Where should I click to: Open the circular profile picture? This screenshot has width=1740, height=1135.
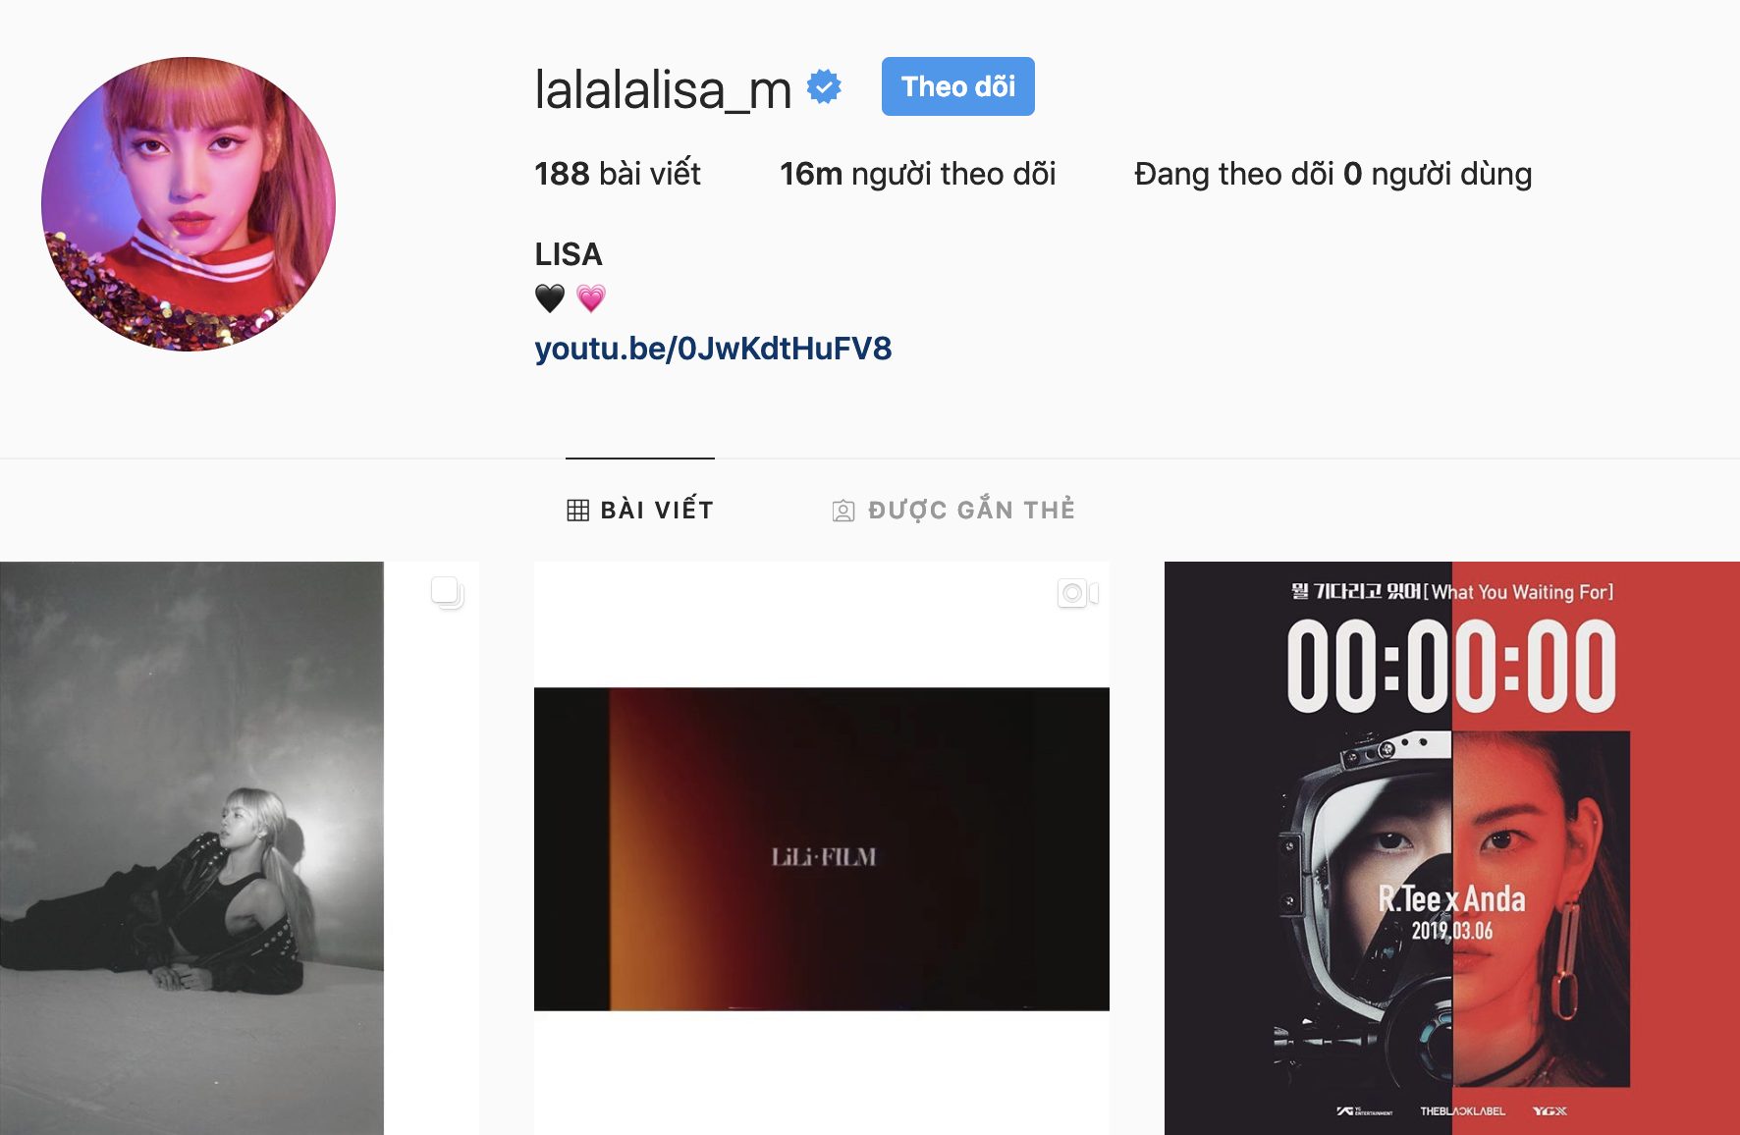click(189, 204)
